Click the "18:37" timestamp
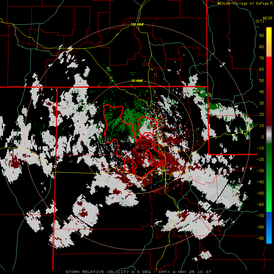The width and height of the screenshot is (274, 274). (x=204, y=272)
